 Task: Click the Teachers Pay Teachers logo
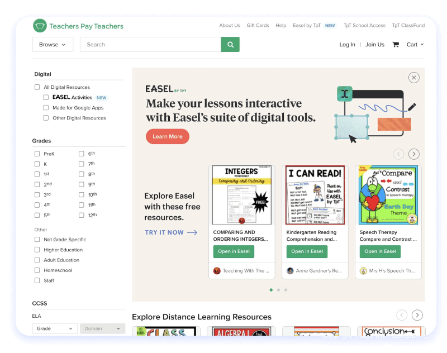[78, 26]
